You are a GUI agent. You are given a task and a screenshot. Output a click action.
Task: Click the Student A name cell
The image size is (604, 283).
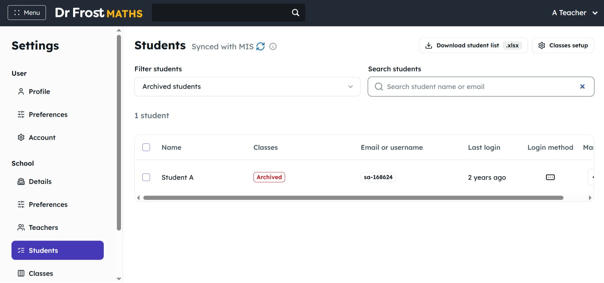click(x=177, y=177)
